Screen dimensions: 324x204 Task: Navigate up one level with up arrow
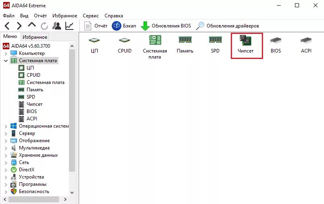31,25
